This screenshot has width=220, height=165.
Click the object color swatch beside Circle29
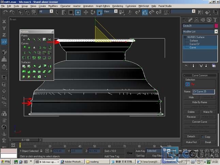coord(216,26)
